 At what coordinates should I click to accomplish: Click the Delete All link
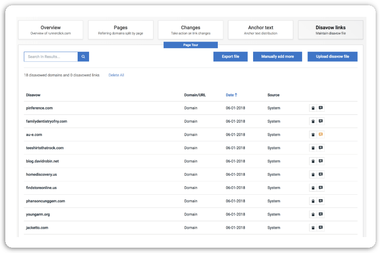click(x=116, y=76)
